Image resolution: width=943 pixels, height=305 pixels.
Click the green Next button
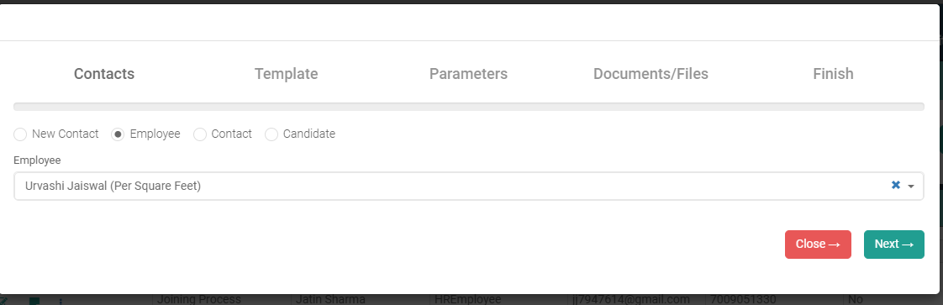point(893,245)
